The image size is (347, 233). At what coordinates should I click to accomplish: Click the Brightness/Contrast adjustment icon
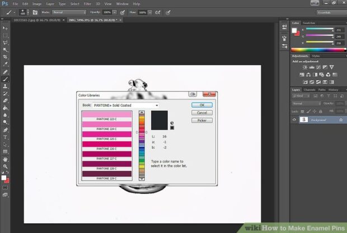[x=305, y=67]
